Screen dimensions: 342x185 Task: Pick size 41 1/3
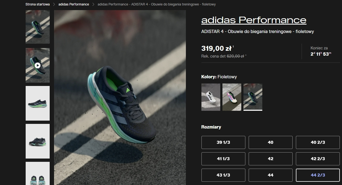(x=223, y=159)
